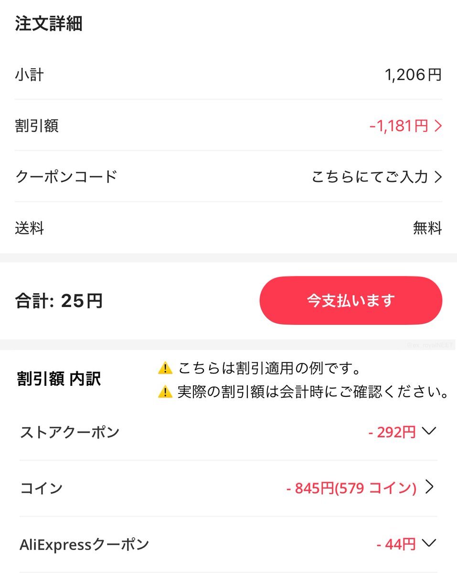Click the こちらにてご入力 coupon entry text

pyautogui.click(x=370, y=177)
